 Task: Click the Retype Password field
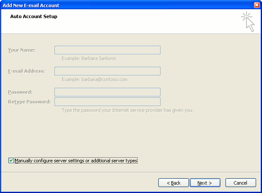click(x=107, y=102)
